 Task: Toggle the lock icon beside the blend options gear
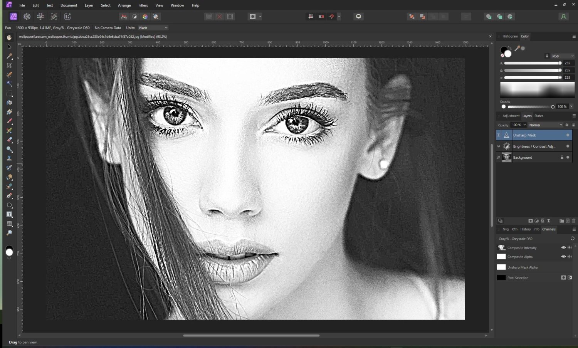573,125
